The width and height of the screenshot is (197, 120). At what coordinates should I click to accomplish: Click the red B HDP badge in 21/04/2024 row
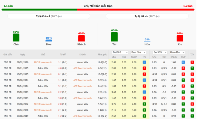point(183,86)
